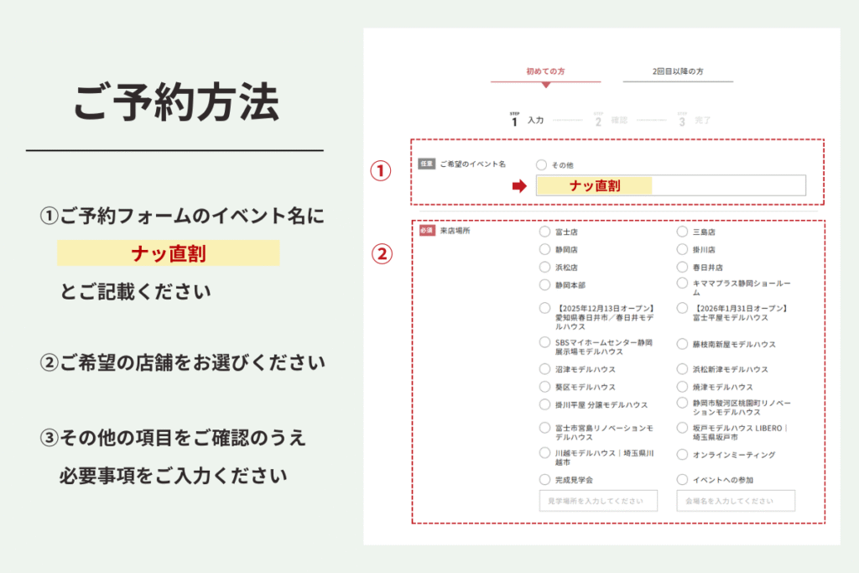Select 富士店 as visit location
Viewport: 859px width, 573px height.
(x=545, y=232)
